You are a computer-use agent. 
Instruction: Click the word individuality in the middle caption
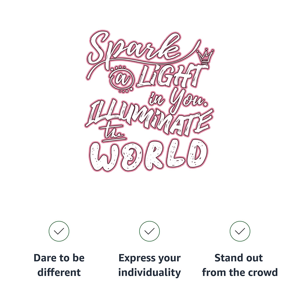click(149, 273)
